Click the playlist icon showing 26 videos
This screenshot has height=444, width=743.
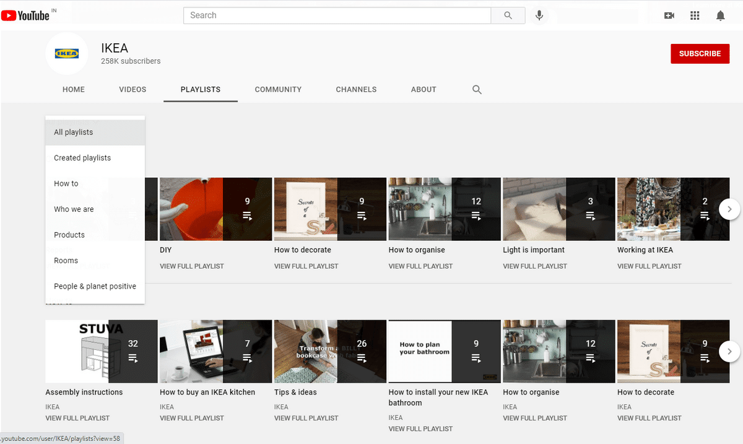(x=362, y=358)
